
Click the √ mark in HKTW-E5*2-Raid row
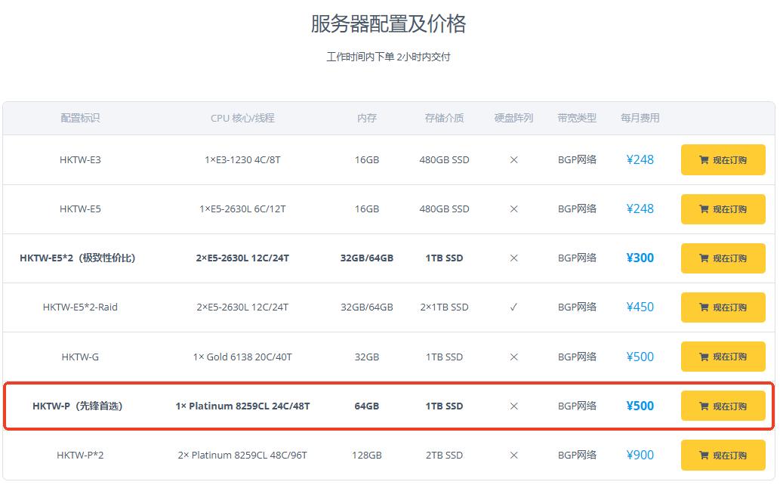513,307
